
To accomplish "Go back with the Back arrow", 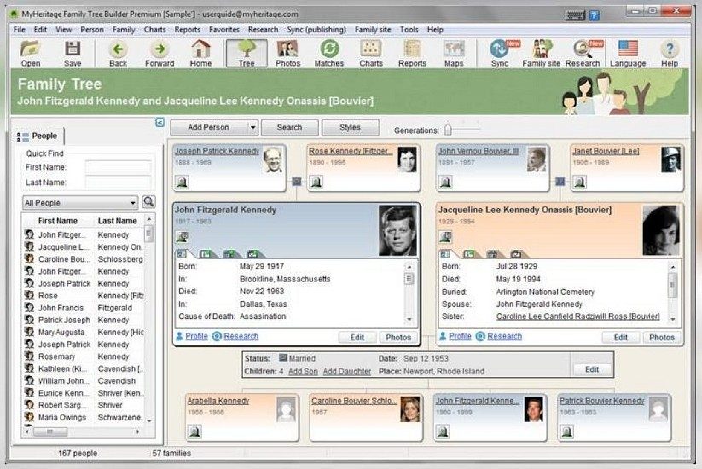I will pos(118,53).
